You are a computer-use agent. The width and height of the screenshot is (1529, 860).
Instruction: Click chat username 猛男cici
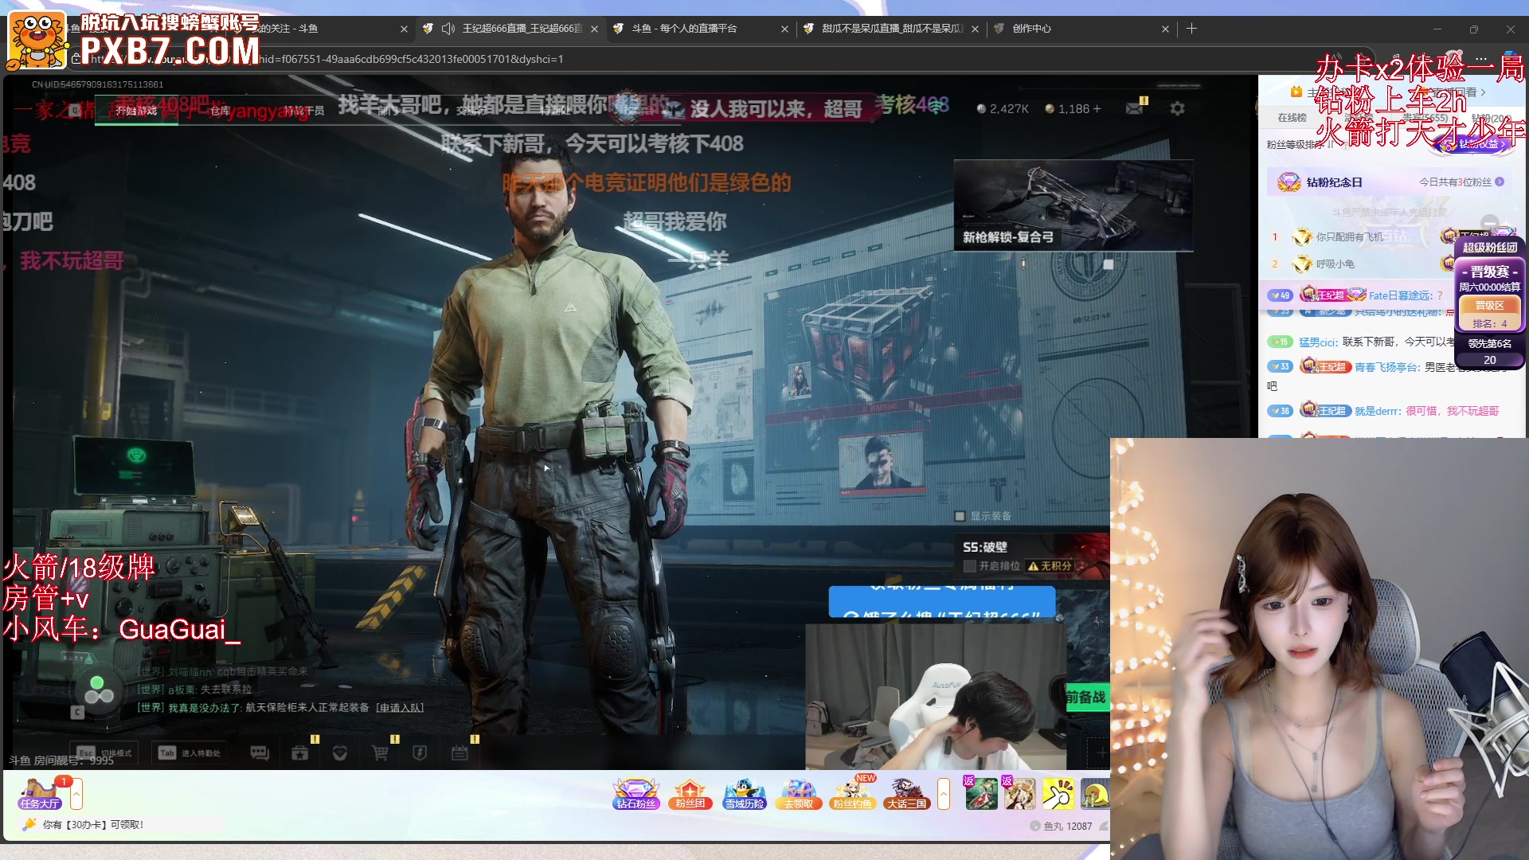(x=1318, y=342)
